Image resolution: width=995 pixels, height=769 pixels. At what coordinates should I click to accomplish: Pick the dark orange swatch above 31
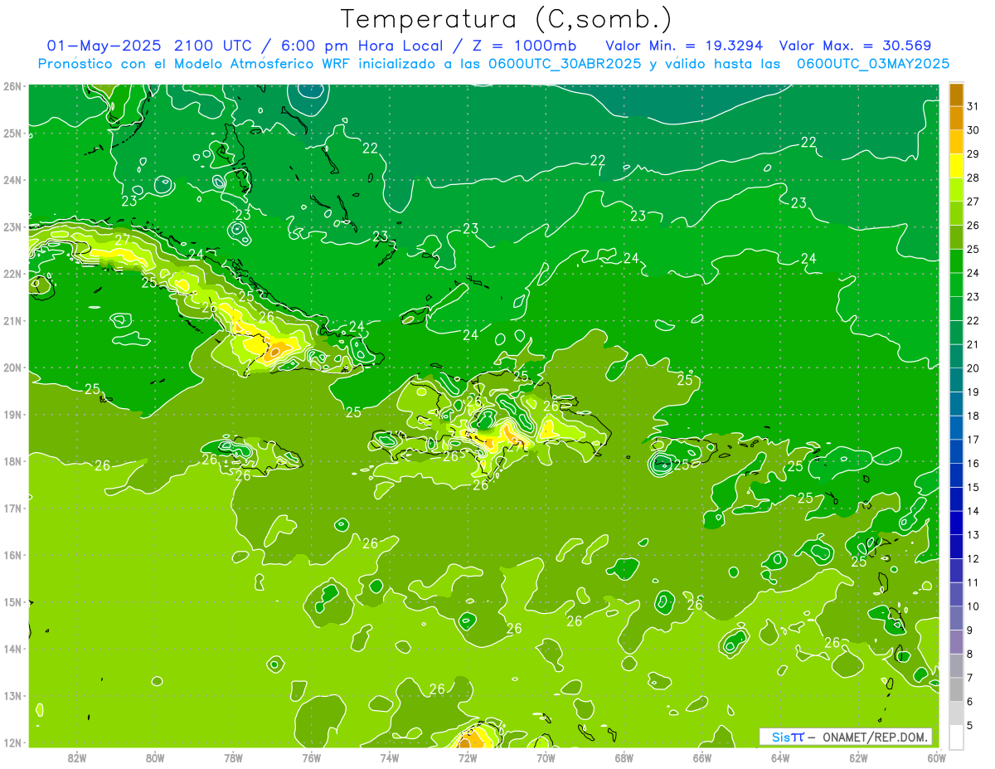(956, 95)
